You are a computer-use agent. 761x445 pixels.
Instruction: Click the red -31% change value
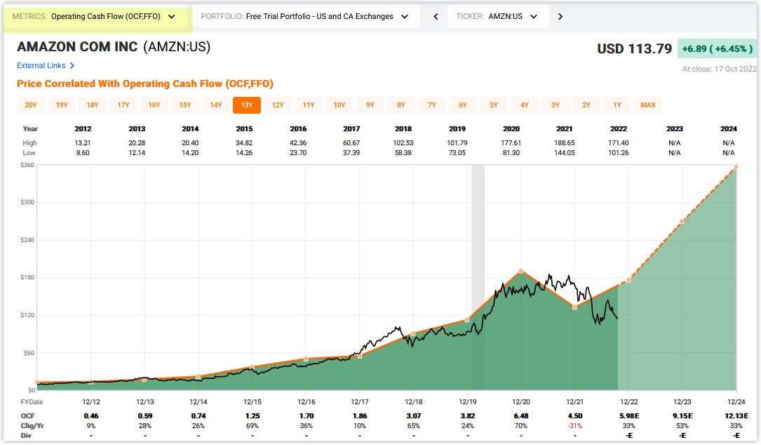coord(575,425)
